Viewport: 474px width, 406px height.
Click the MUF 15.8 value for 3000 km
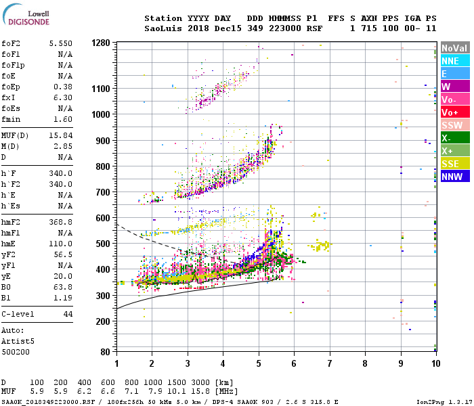201,392
